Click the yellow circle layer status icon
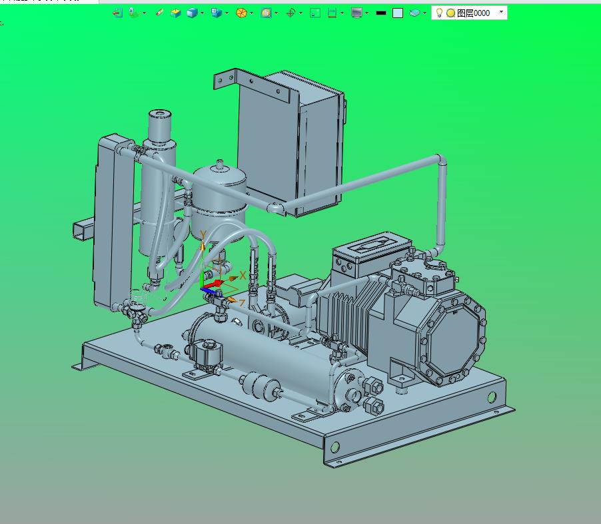Screen dimensions: 601x524 pyautogui.click(x=450, y=13)
